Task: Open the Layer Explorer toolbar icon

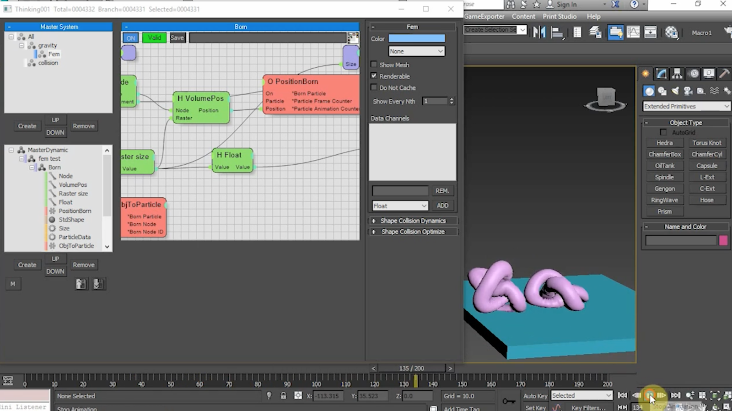Action: coord(595,32)
